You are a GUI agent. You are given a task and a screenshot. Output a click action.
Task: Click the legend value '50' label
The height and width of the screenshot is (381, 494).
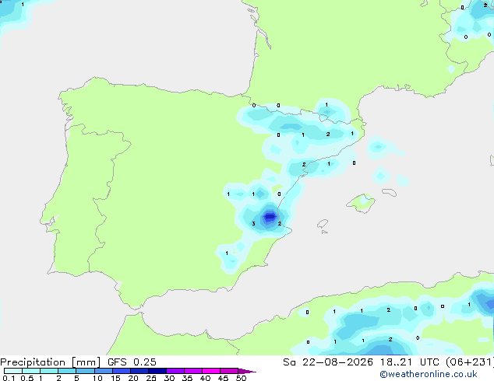click(x=241, y=378)
